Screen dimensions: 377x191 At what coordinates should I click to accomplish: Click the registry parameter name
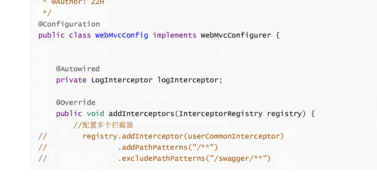284,114
